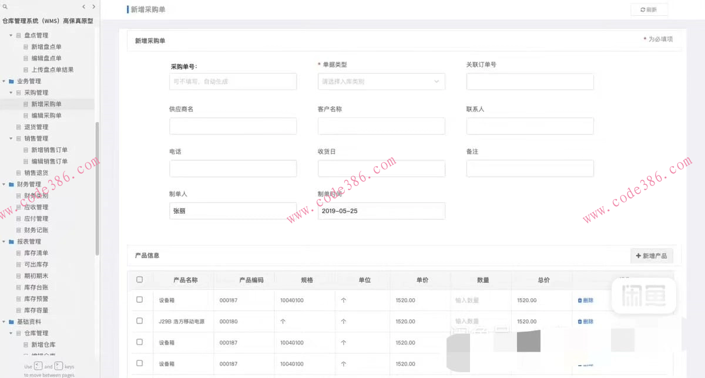Click inside the 采购单号 input field

(233, 82)
